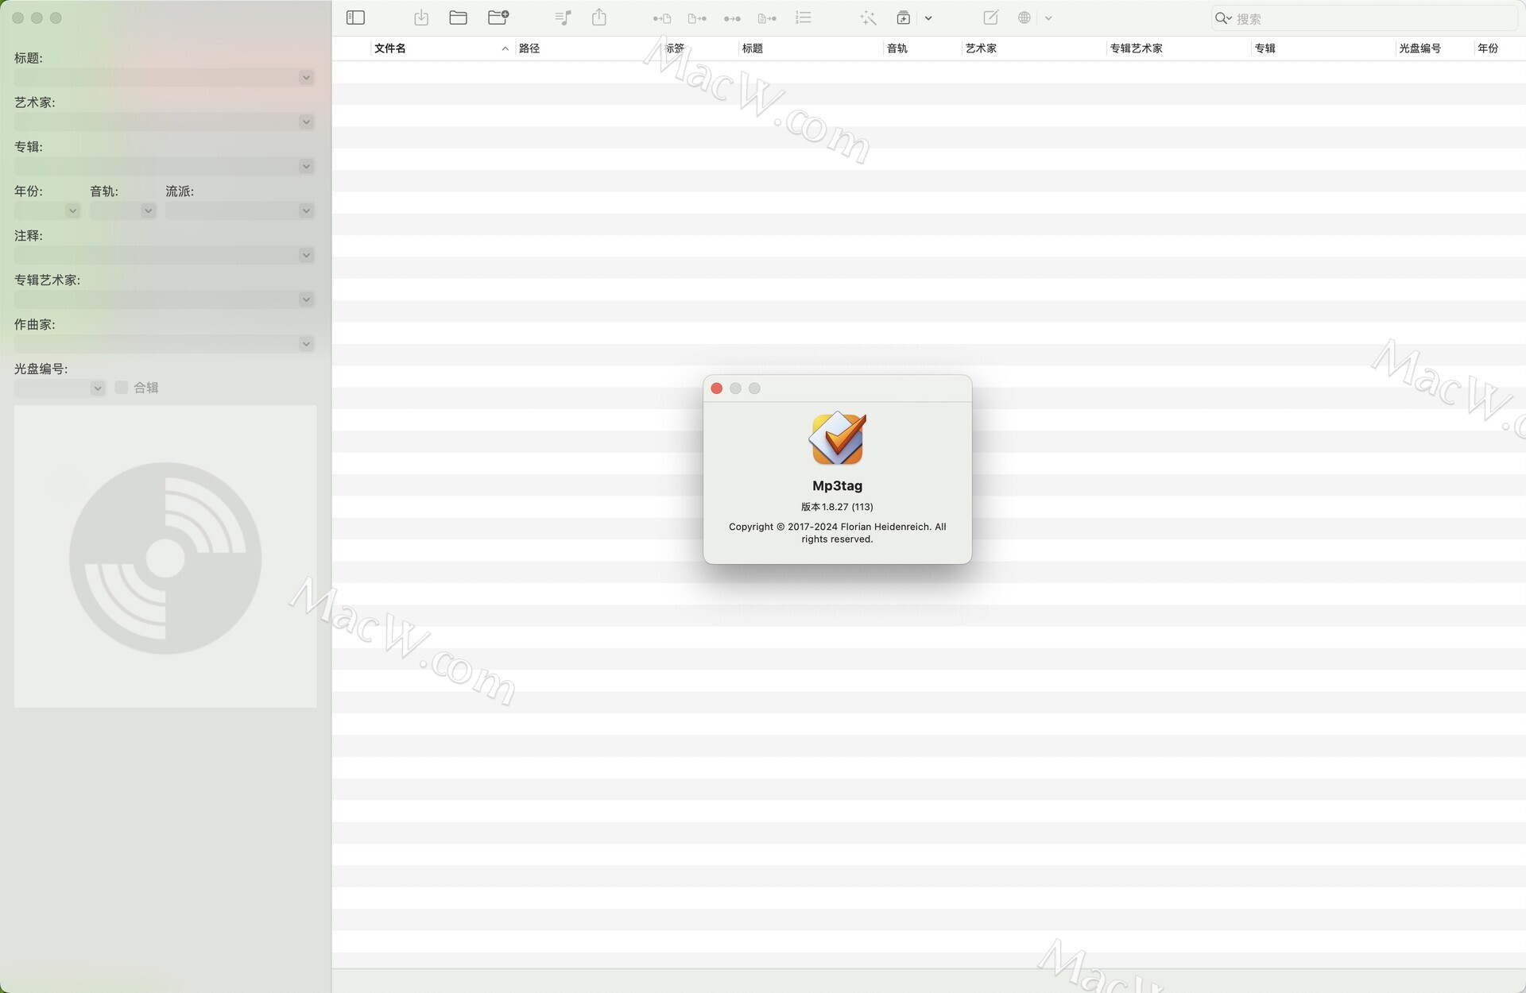The image size is (1526, 993).
Task: Tick the 合辑 compilation checkbox
Action: coord(122,388)
